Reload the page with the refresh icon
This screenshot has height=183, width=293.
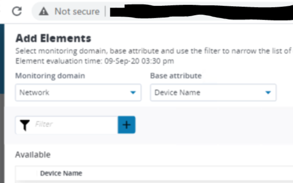pyautogui.click(x=17, y=11)
